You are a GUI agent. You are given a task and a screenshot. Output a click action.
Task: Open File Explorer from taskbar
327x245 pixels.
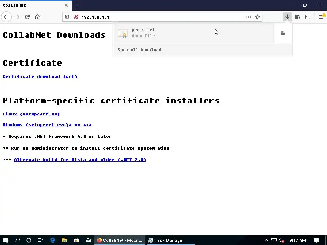[65, 240]
